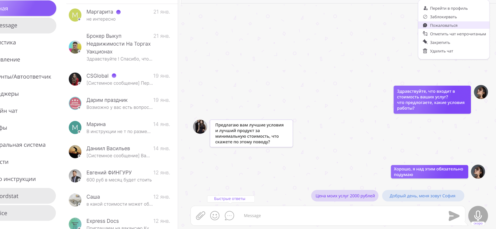The image size is (496, 229).
Task: Click Даниил Васильев's cyclist avatar
Action: click(x=75, y=152)
